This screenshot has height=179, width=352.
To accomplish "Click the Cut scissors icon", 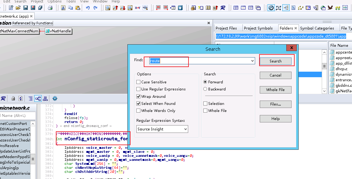I will [x=63, y=8].
